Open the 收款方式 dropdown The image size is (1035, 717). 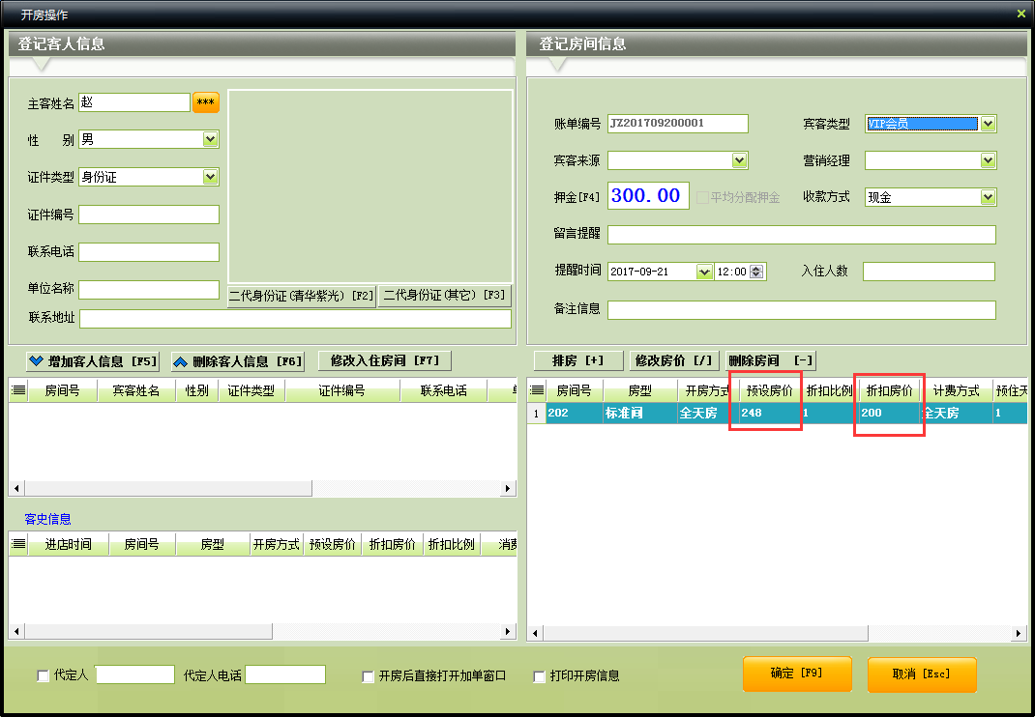988,197
